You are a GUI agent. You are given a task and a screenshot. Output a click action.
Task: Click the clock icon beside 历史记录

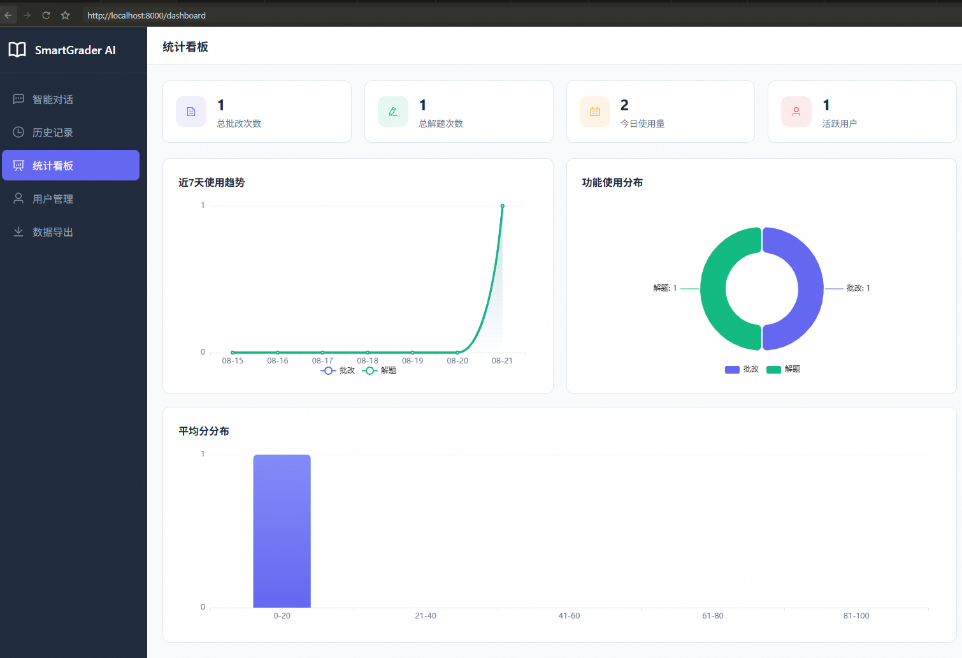coord(18,132)
